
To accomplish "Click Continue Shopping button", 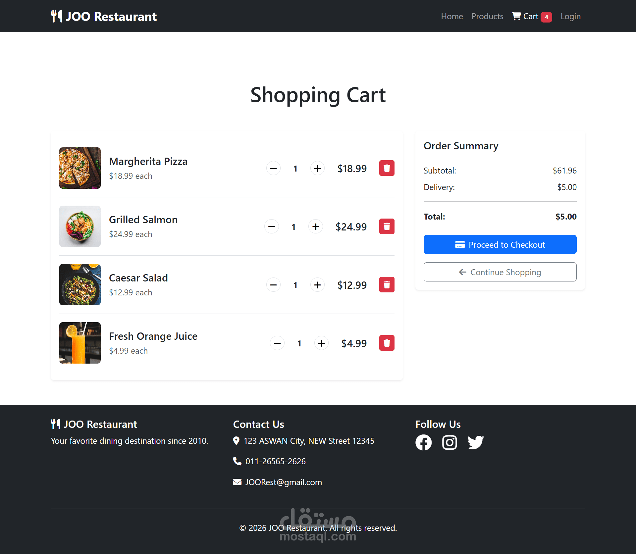I will point(500,272).
